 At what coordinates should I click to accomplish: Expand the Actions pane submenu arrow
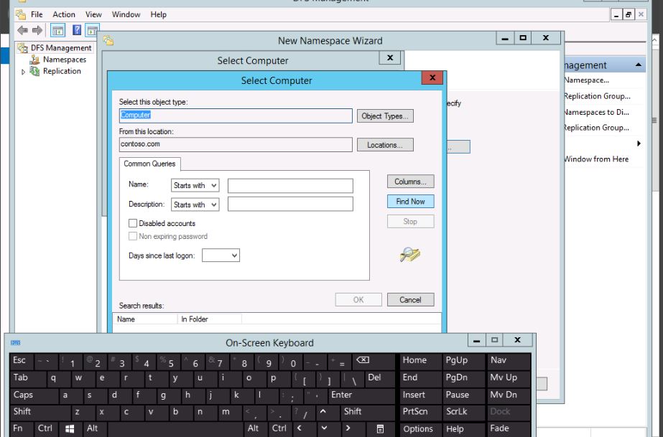coord(639,144)
